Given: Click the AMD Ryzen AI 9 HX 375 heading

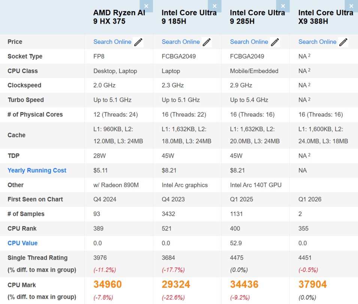Looking at the screenshot, I should pyautogui.click(x=119, y=17).
